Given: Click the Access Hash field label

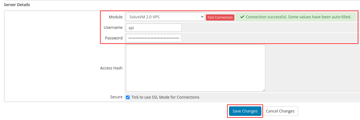Looking at the screenshot, I should 111,68.
